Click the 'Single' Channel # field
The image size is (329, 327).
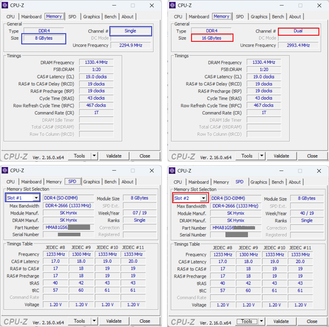pyautogui.click(x=130, y=31)
